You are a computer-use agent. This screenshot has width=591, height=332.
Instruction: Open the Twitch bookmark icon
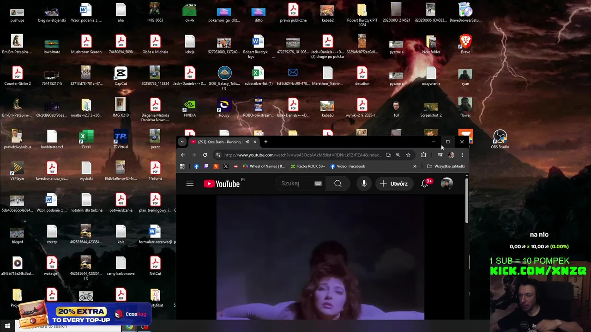(x=206, y=166)
